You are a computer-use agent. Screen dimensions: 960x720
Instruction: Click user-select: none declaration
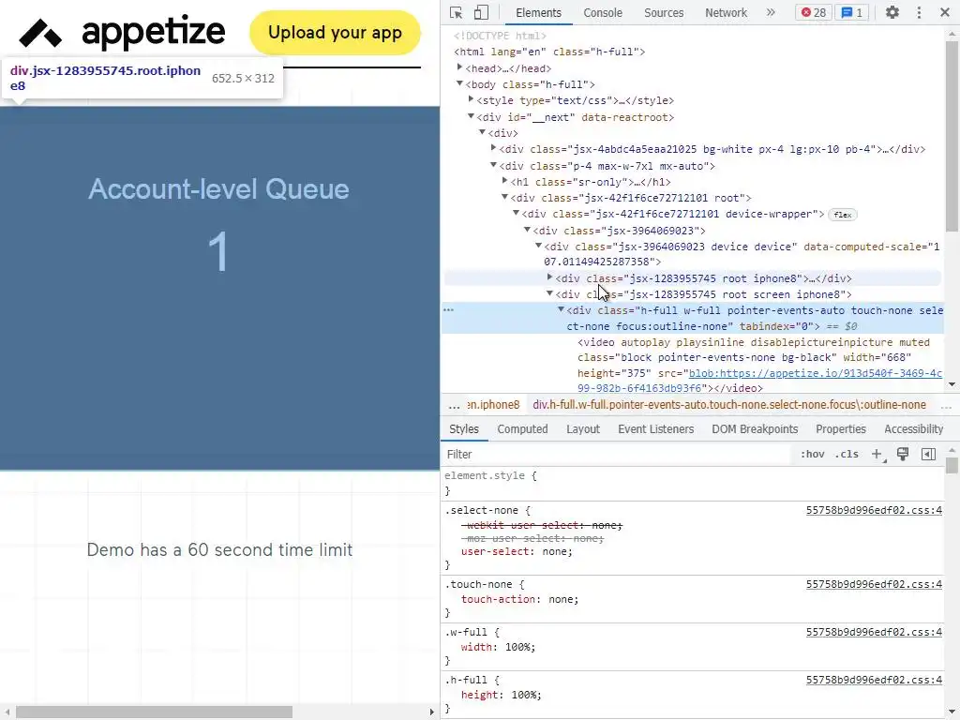click(x=517, y=551)
